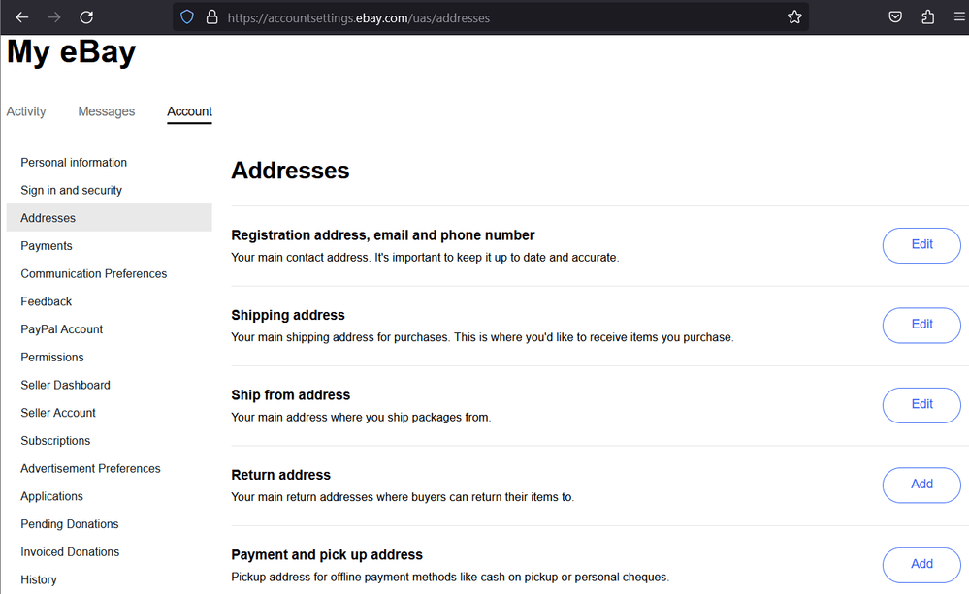969x594 pixels.
Task: Open Payments in the sidebar
Action: point(47,246)
